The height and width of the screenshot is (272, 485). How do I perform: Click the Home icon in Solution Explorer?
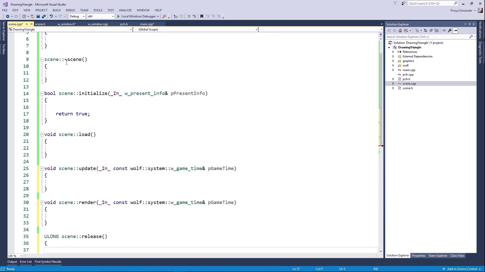point(400,31)
